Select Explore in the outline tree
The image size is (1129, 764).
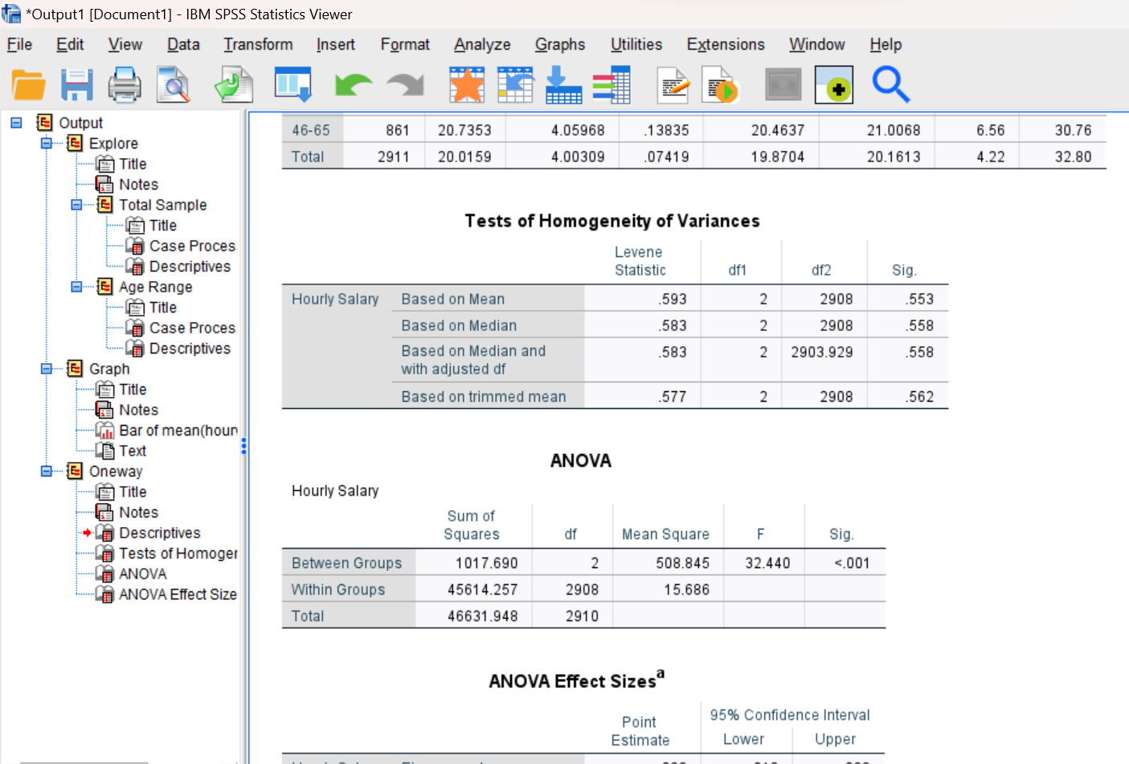point(113,143)
